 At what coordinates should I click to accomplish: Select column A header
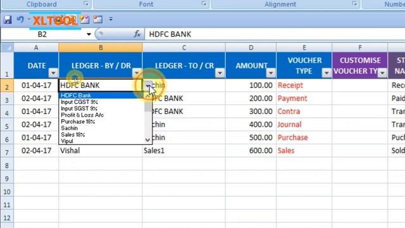tap(36, 47)
